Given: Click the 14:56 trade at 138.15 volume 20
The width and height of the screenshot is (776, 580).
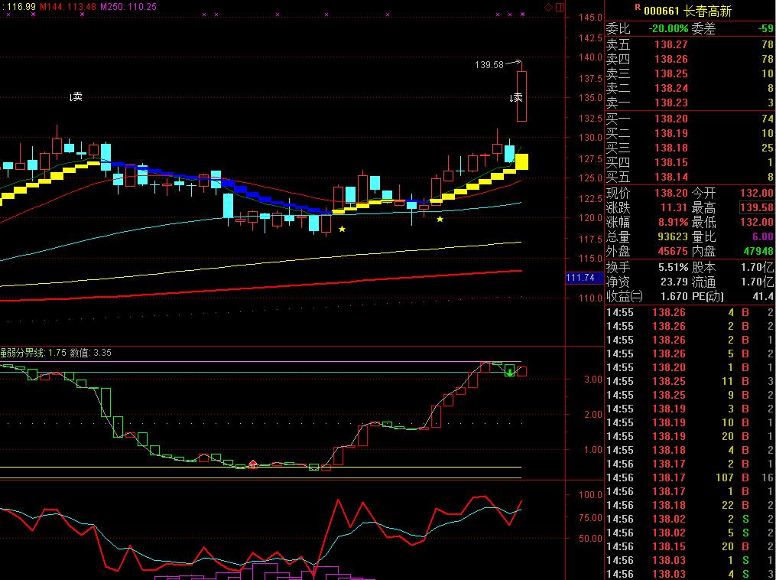Looking at the screenshot, I should point(690,546).
